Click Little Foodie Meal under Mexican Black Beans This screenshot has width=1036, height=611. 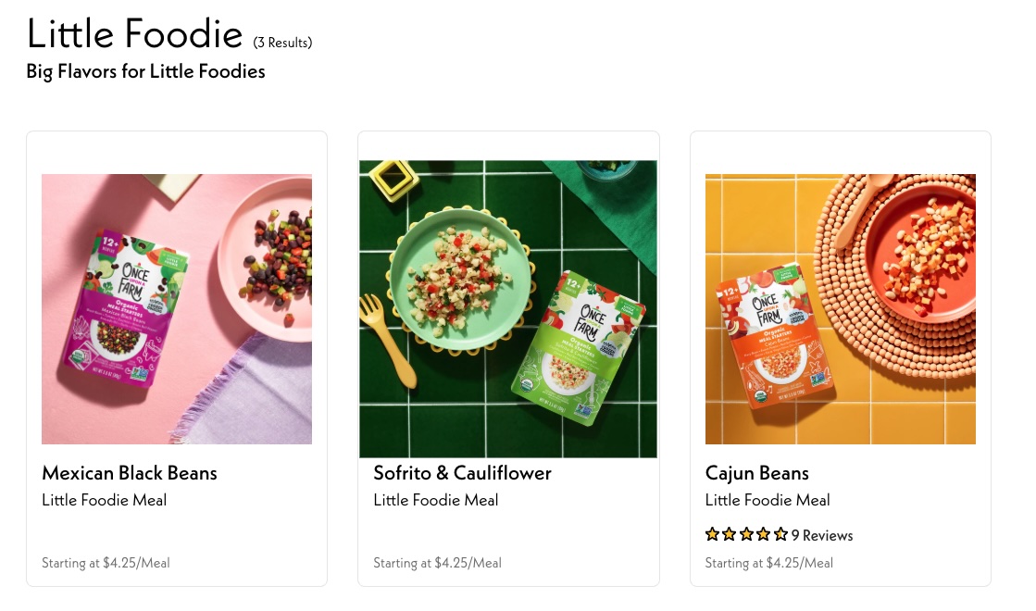click(x=104, y=500)
